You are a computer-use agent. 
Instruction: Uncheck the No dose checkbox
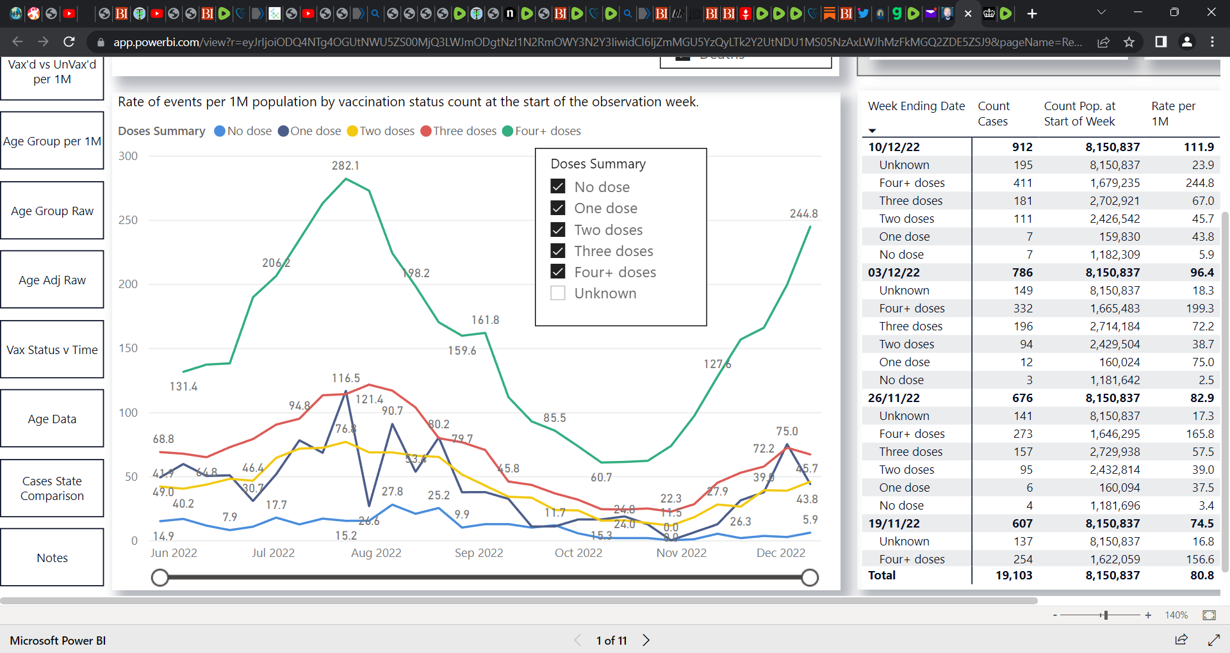(558, 187)
